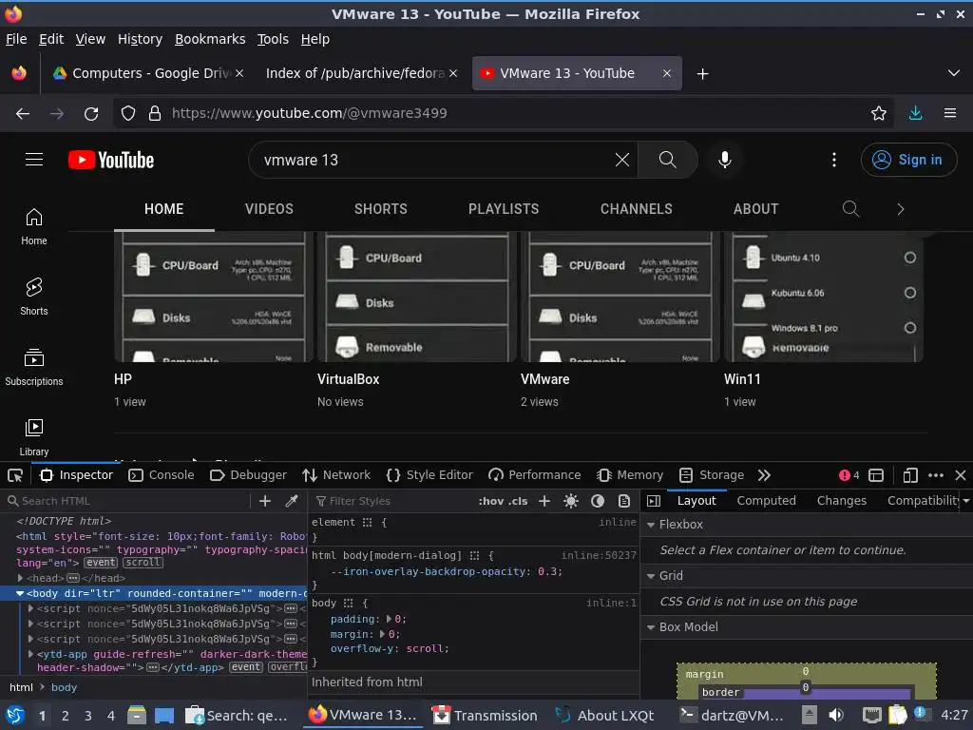The width and height of the screenshot is (973, 730).
Task: Select Ubuntu 4.10 radio option thumbnail
Action: (909, 258)
